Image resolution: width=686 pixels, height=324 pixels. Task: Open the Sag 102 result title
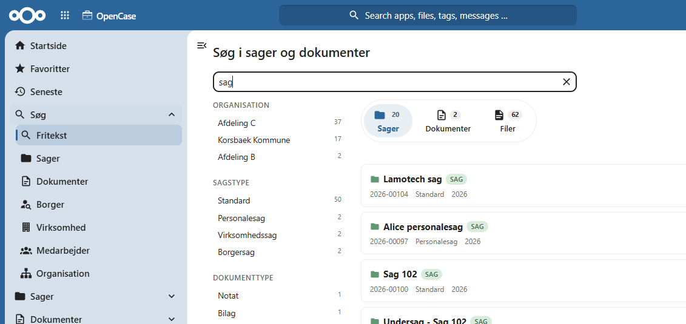pyautogui.click(x=400, y=274)
